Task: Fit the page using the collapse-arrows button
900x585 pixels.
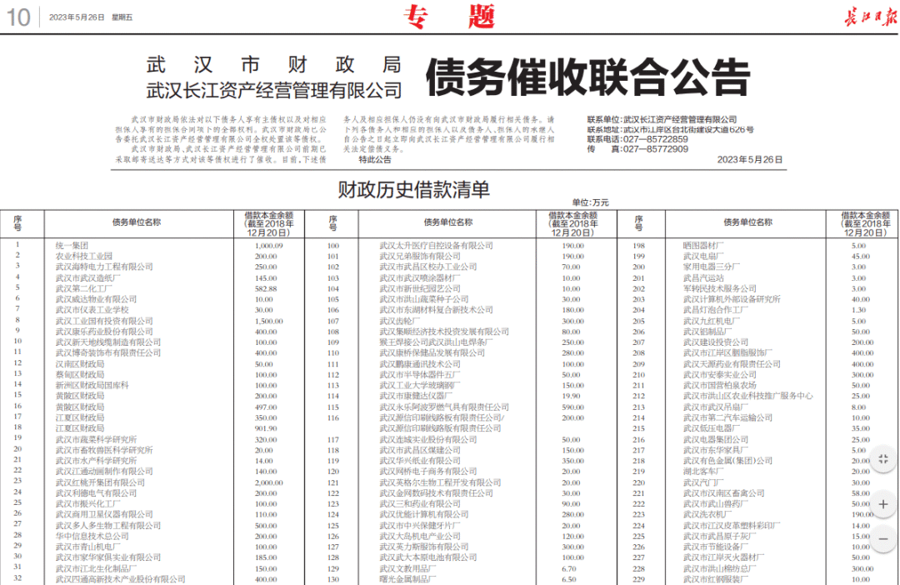Action: coord(884,457)
